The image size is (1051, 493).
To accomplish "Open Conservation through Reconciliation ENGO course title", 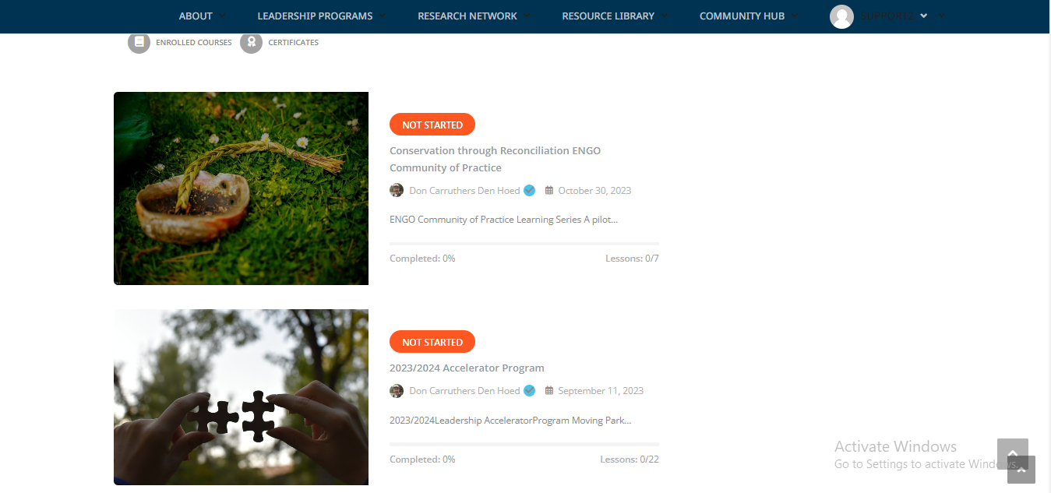I will pos(495,159).
